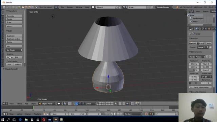
Task: Open the No Sync dropdown
Action: 133,114
